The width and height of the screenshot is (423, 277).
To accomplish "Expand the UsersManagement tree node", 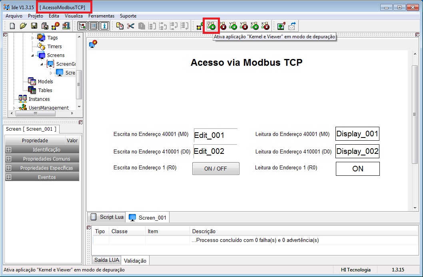I will pyautogui.click(x=14, y=108).
